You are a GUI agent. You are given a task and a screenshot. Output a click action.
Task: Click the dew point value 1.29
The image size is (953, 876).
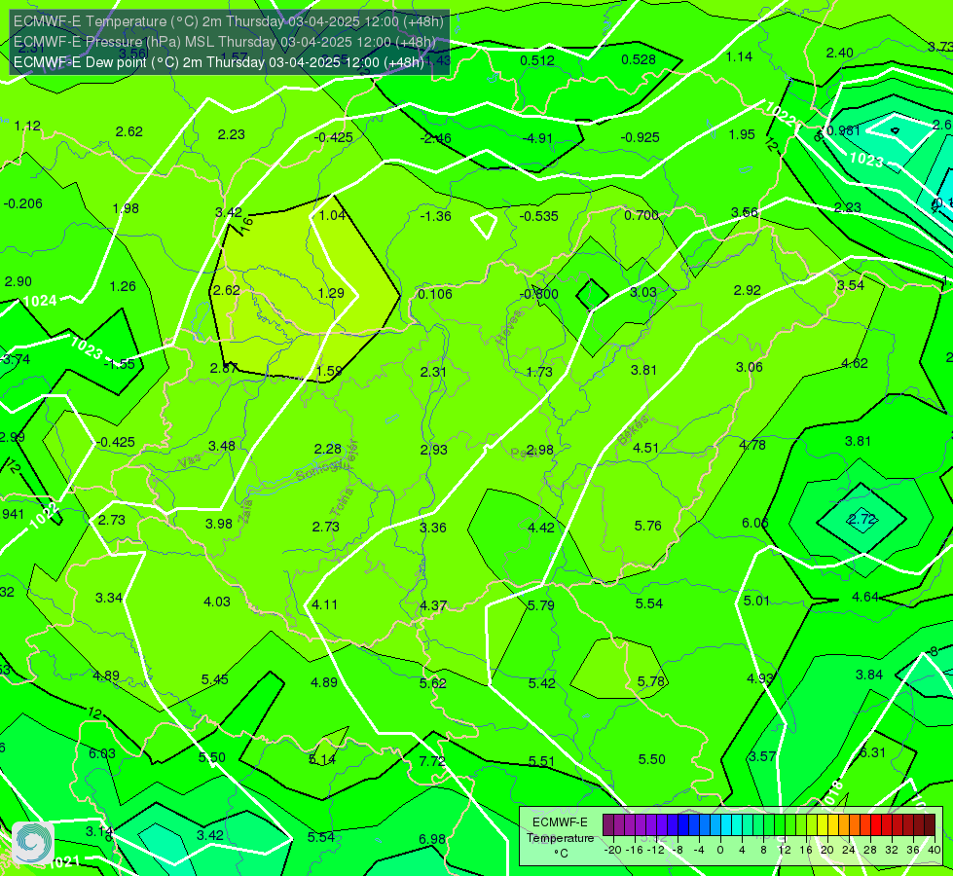[331, 293]
